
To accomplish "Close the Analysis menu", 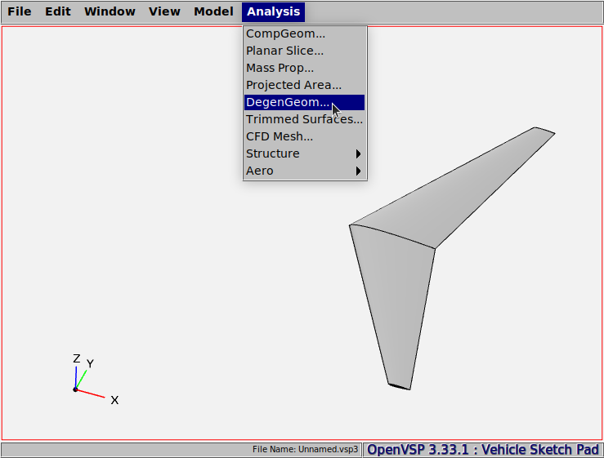I will (x=274, y=11).
